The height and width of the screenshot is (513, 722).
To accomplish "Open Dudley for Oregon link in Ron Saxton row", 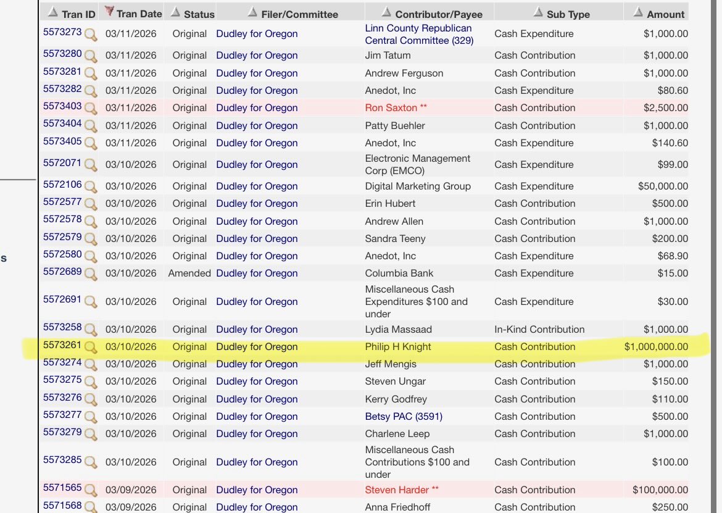I will point(257,108).
